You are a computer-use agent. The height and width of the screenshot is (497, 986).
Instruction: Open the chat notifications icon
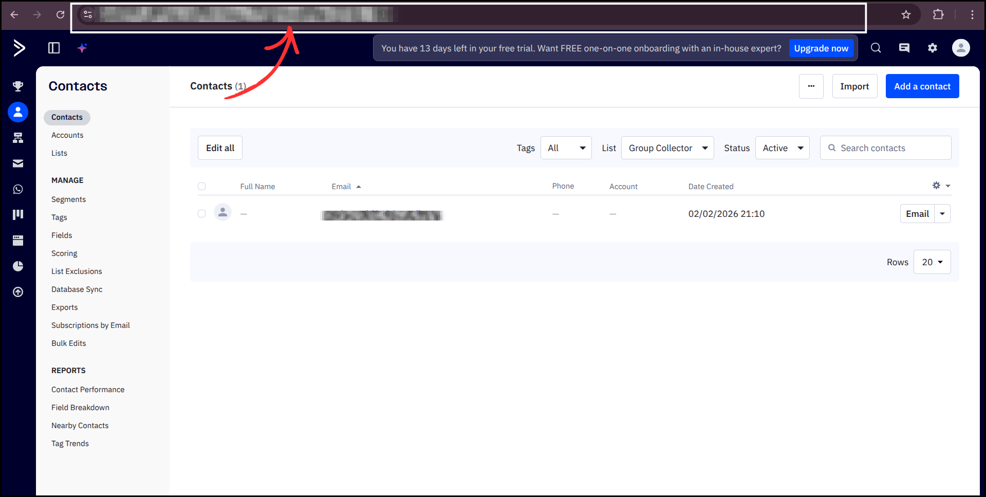pyautogui.click(x=904, y=48)
